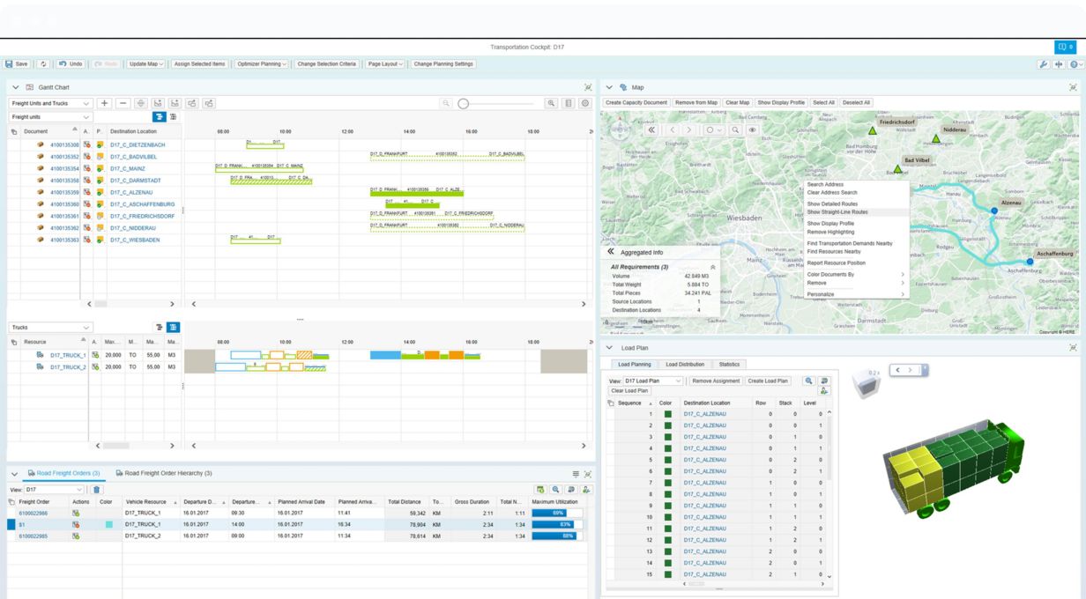
Task: Click the Gantt chart zoom in plus icon
Action: (552, 103)
